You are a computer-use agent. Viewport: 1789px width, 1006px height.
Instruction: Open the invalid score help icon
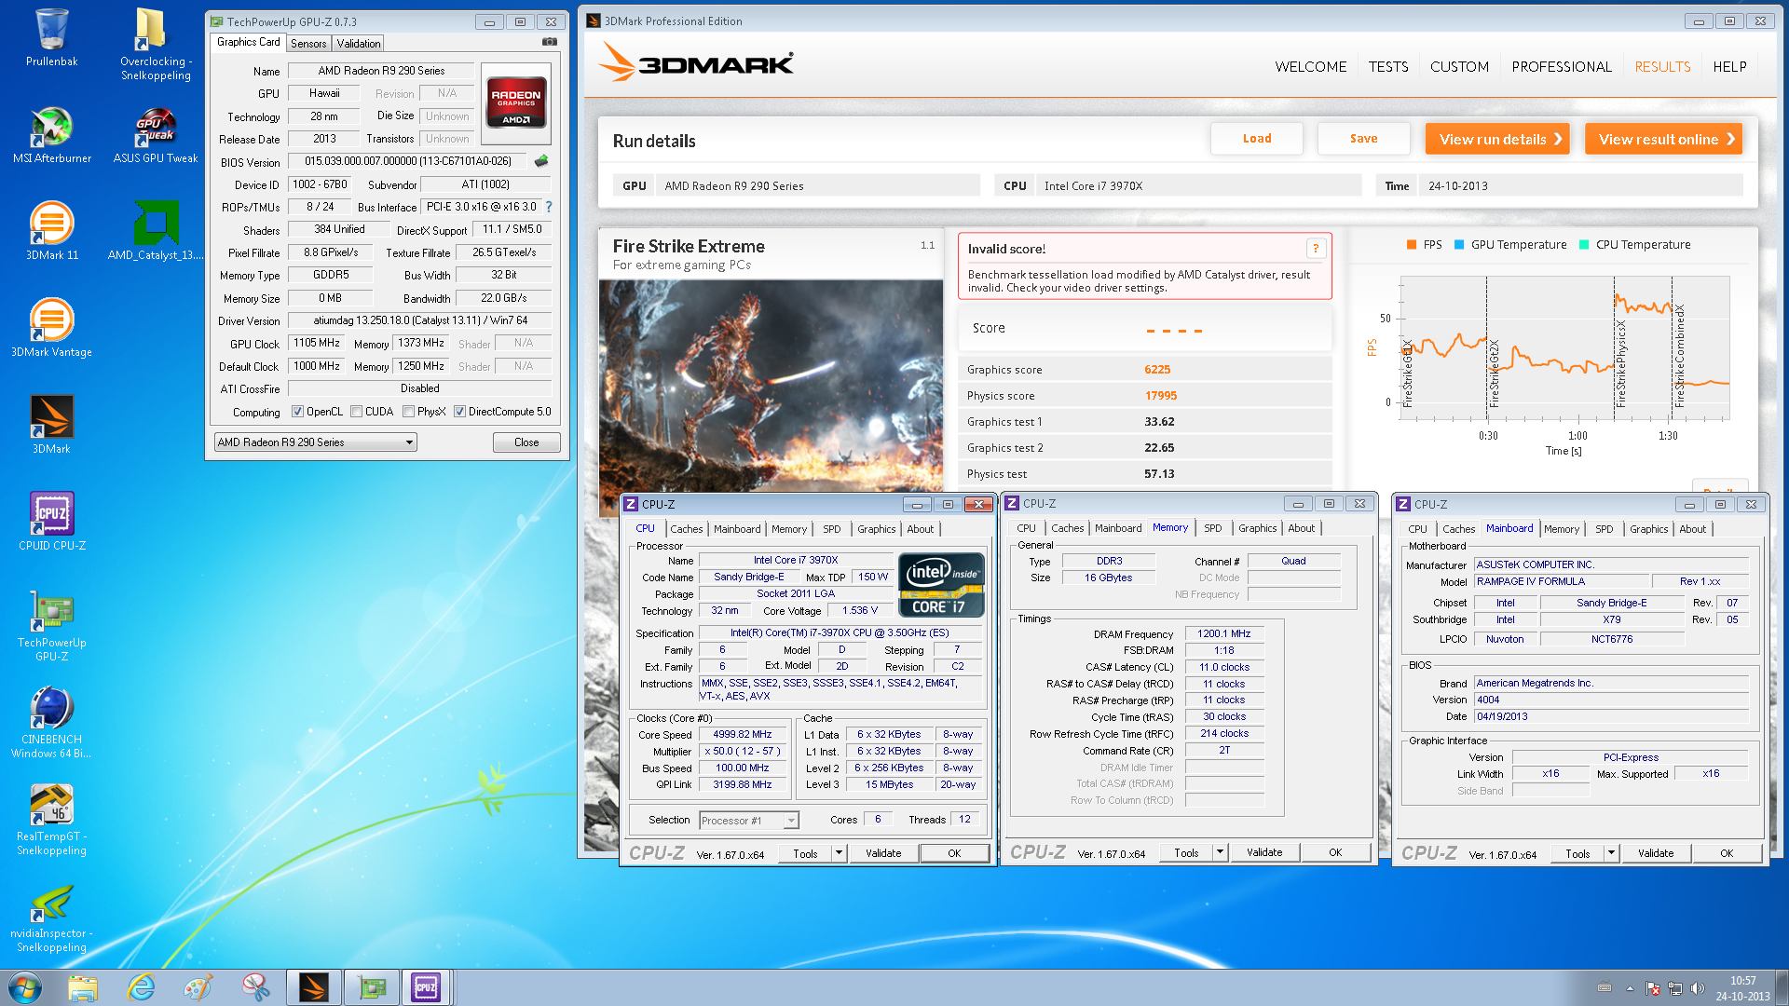tap(1316, 249)
